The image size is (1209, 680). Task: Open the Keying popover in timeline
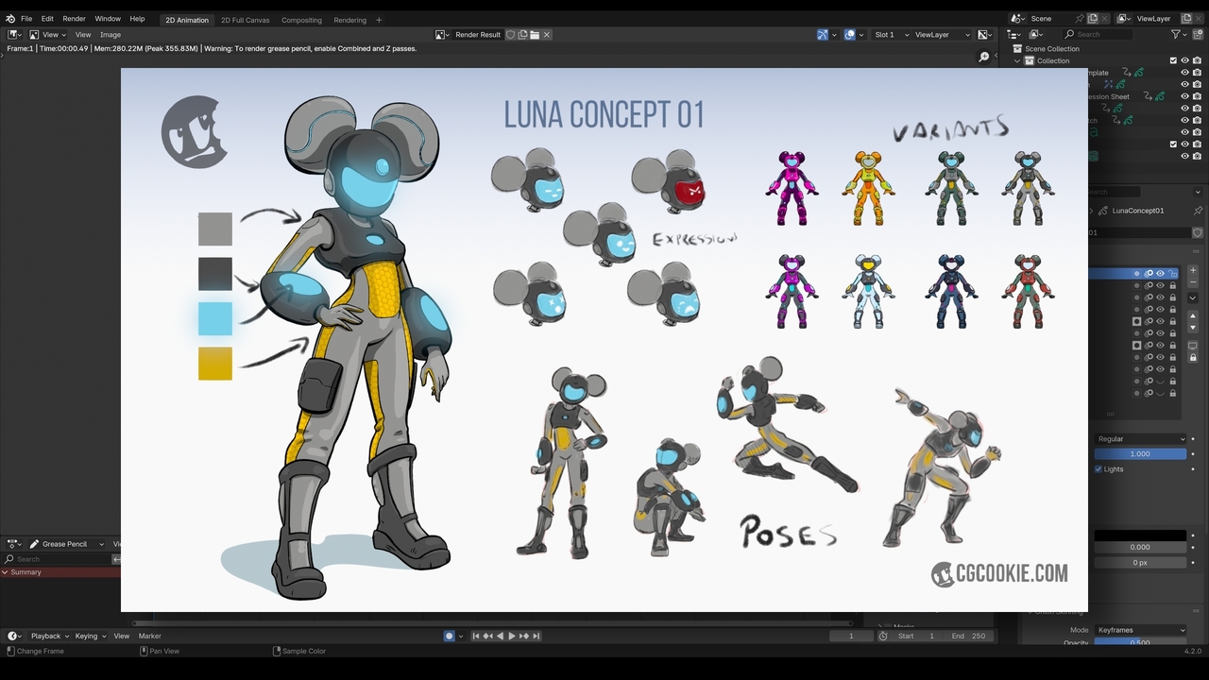tap(90, 637)
